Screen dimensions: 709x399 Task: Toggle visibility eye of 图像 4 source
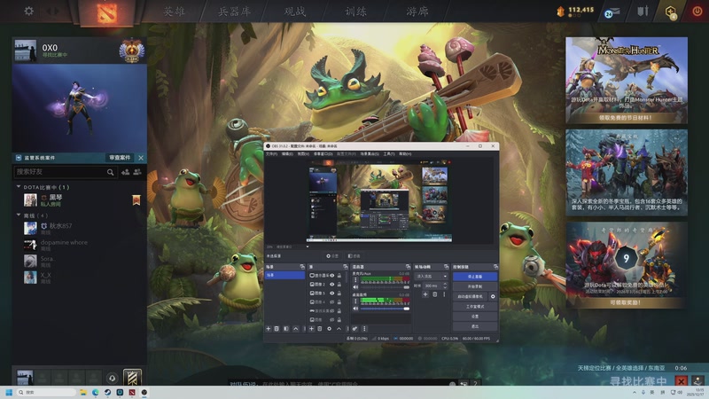coord(331,301)
